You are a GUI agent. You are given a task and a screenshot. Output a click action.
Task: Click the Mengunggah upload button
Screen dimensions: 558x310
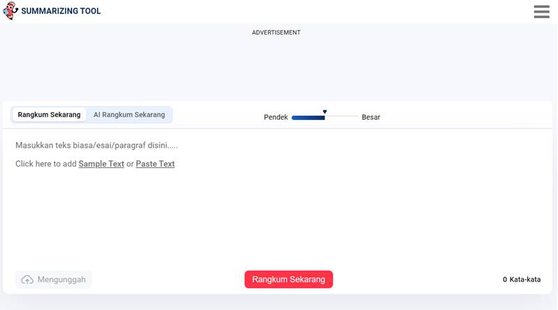[x=54, y=279]
